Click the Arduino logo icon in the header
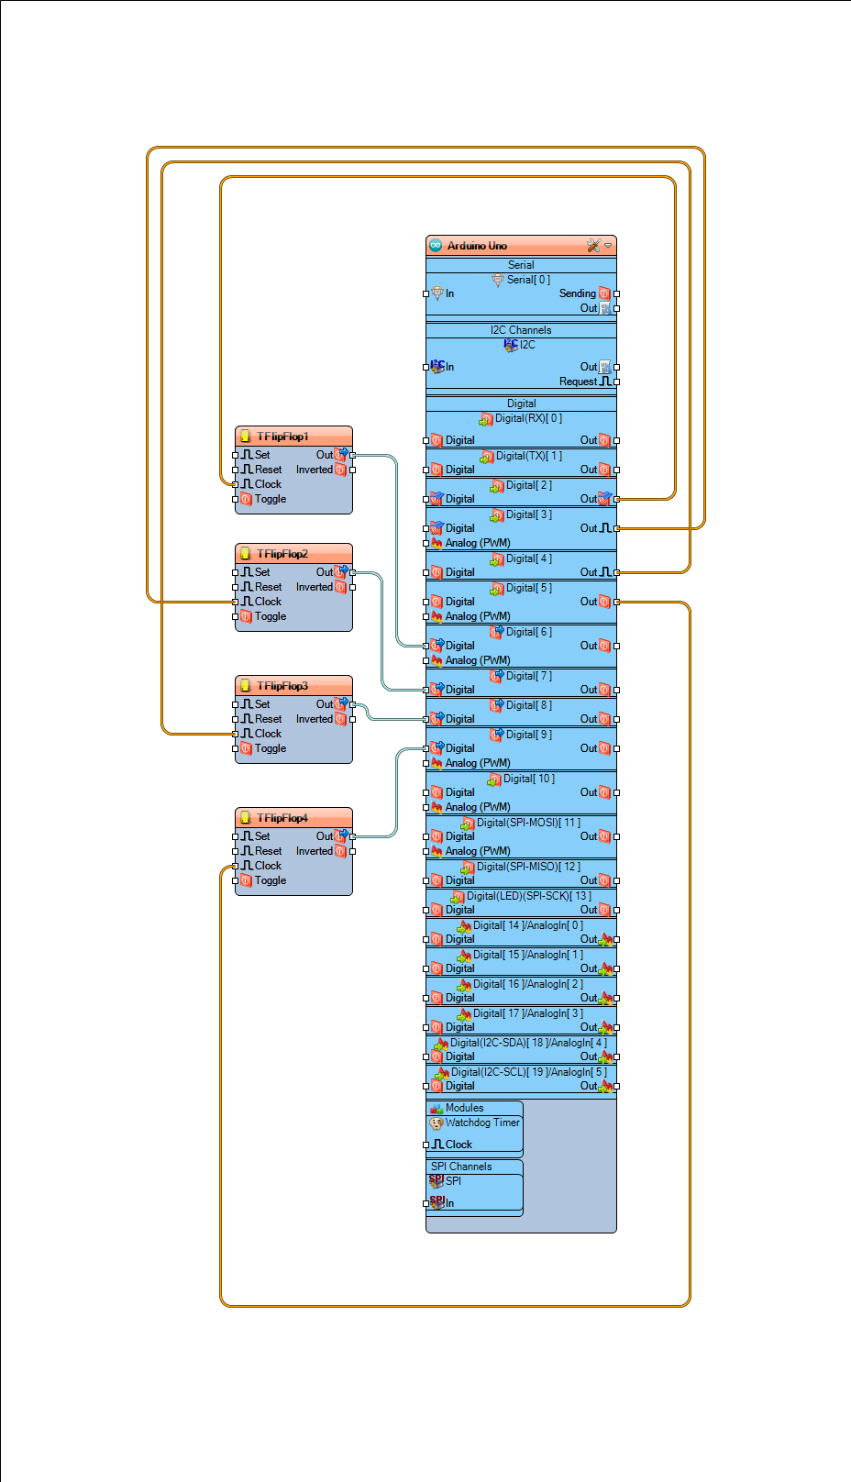 coord(437,246)
